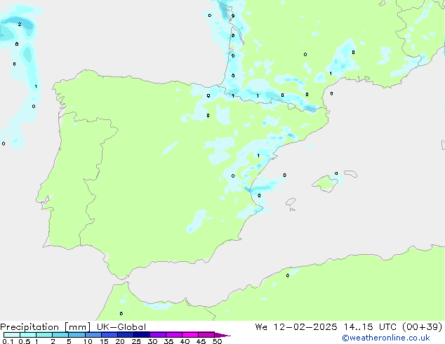
Task: Select the 20–25 mm legend swatch
Action: [x=125, y=335]
